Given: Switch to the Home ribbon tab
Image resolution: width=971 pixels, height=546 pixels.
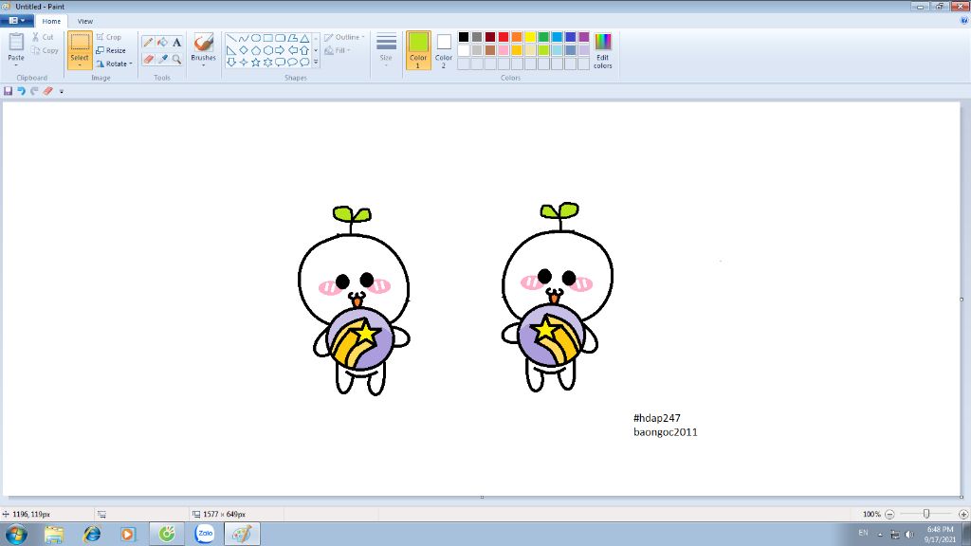Looking at the screenshot, I should (x=51, y=21).
